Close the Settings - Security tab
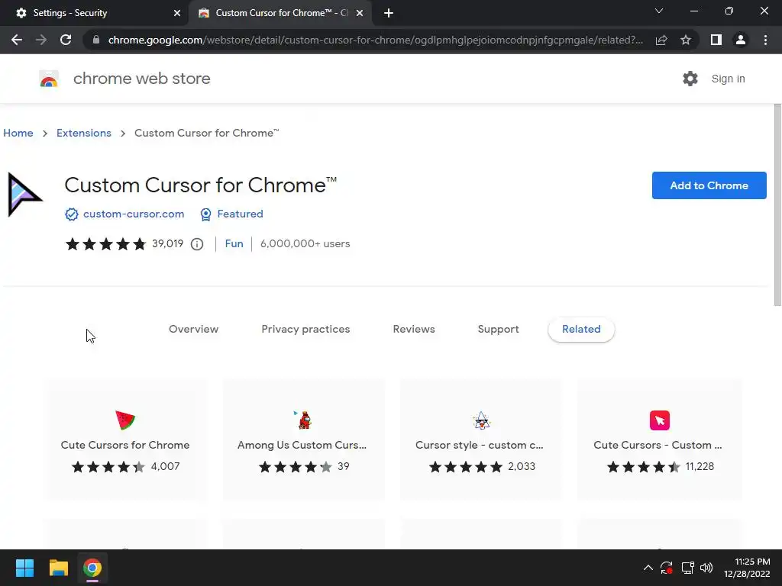Image resolution: width=782 pixels, height=586 pixels. pyautogui.click(x=177, y=13)
